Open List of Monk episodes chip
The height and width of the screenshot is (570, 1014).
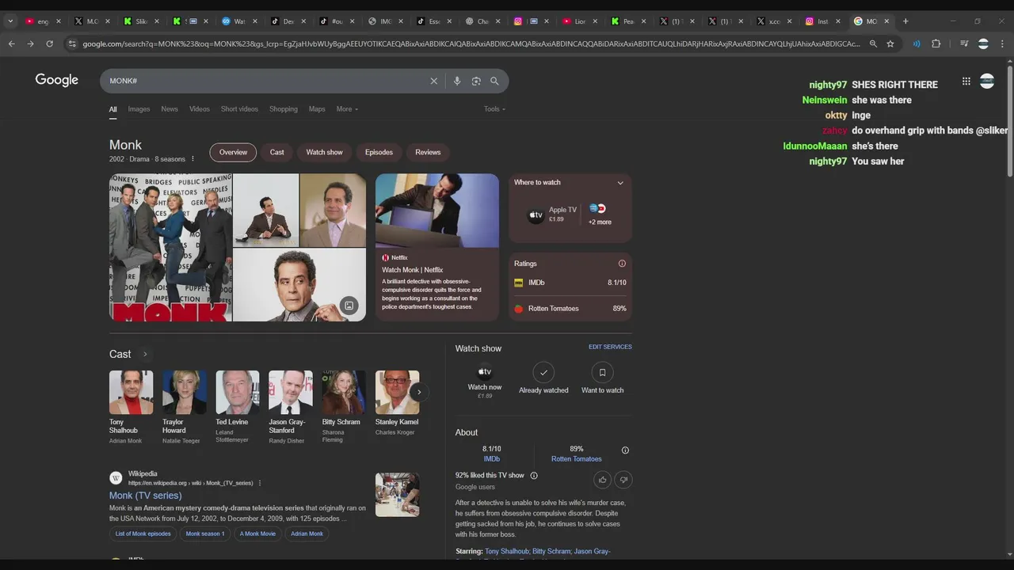(143, 534)
